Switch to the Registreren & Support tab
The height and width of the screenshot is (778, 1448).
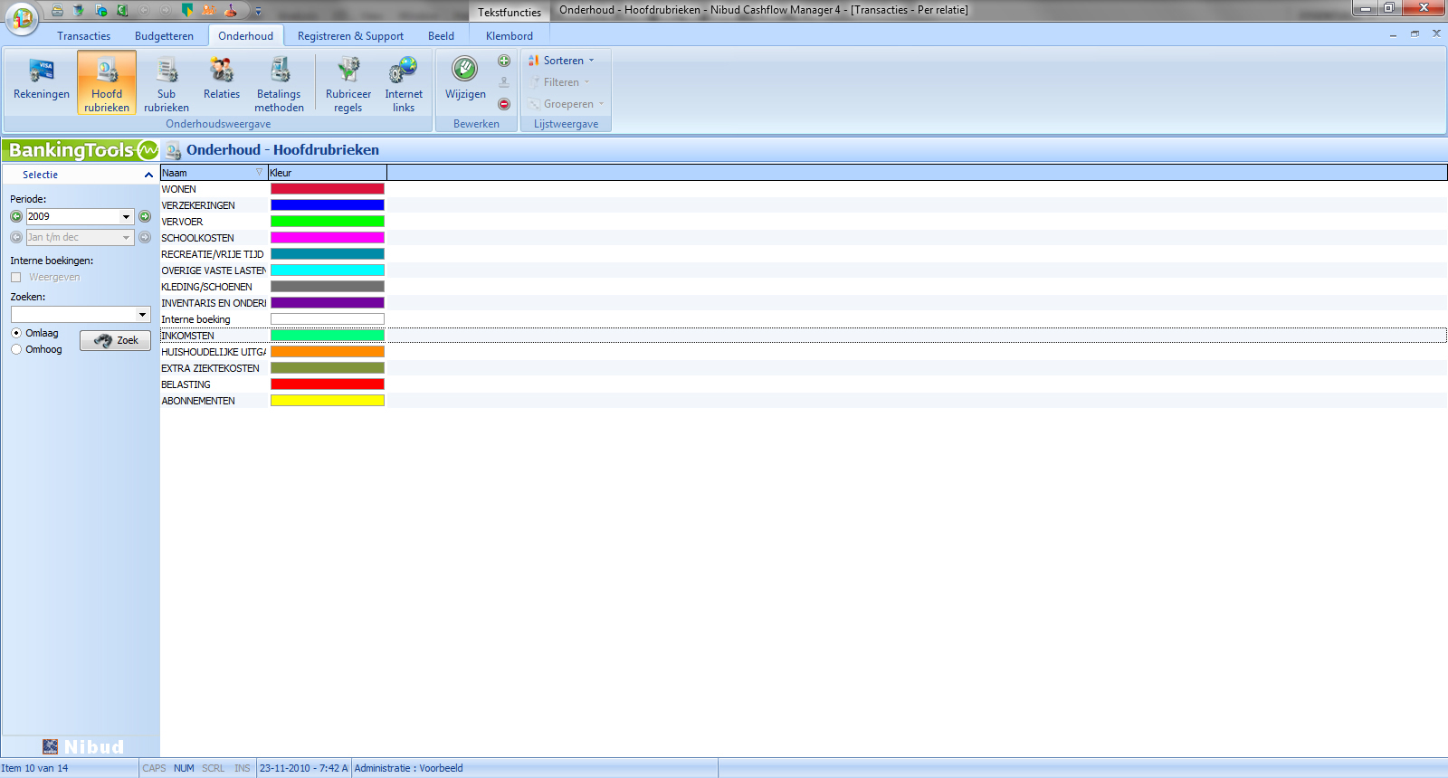click(350, 36)
